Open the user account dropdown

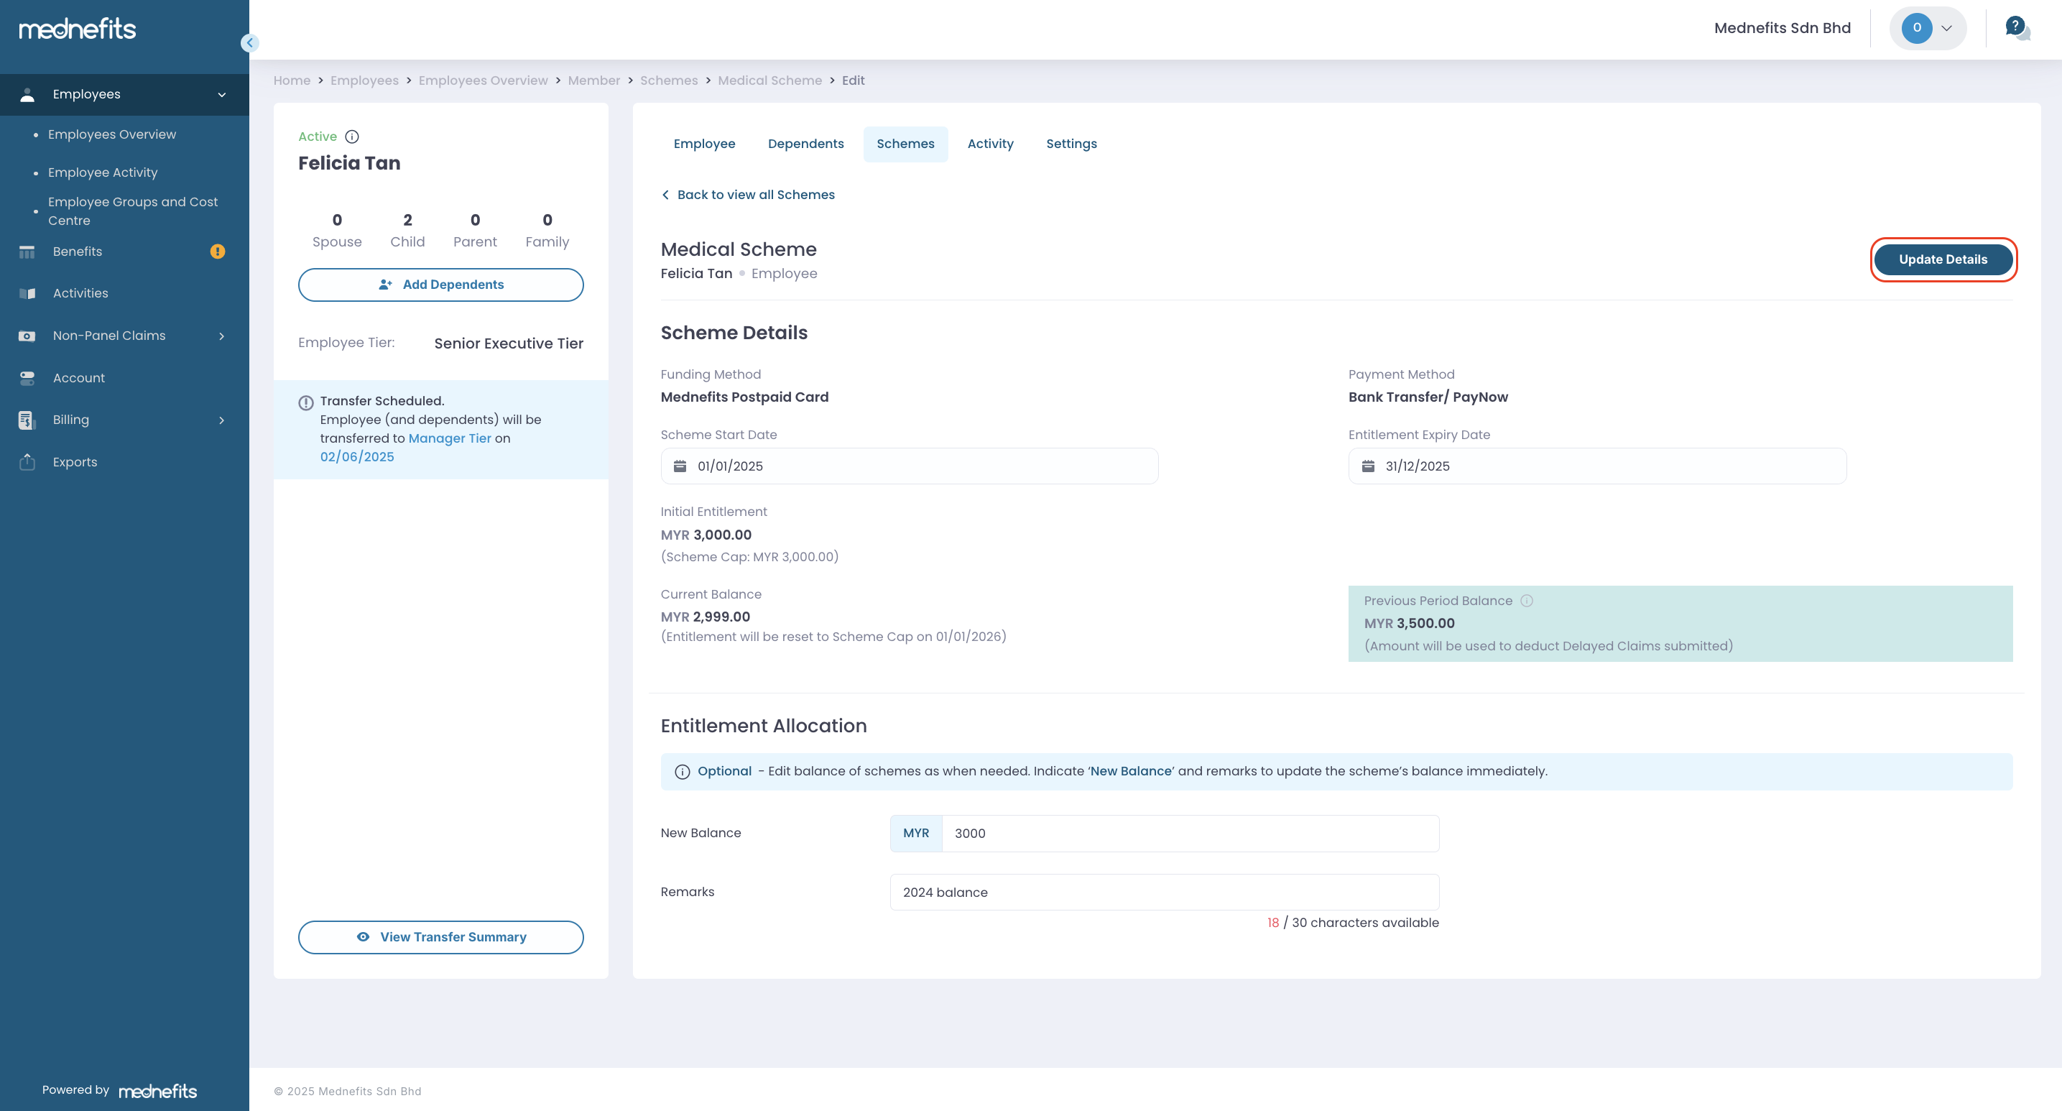1928,28
